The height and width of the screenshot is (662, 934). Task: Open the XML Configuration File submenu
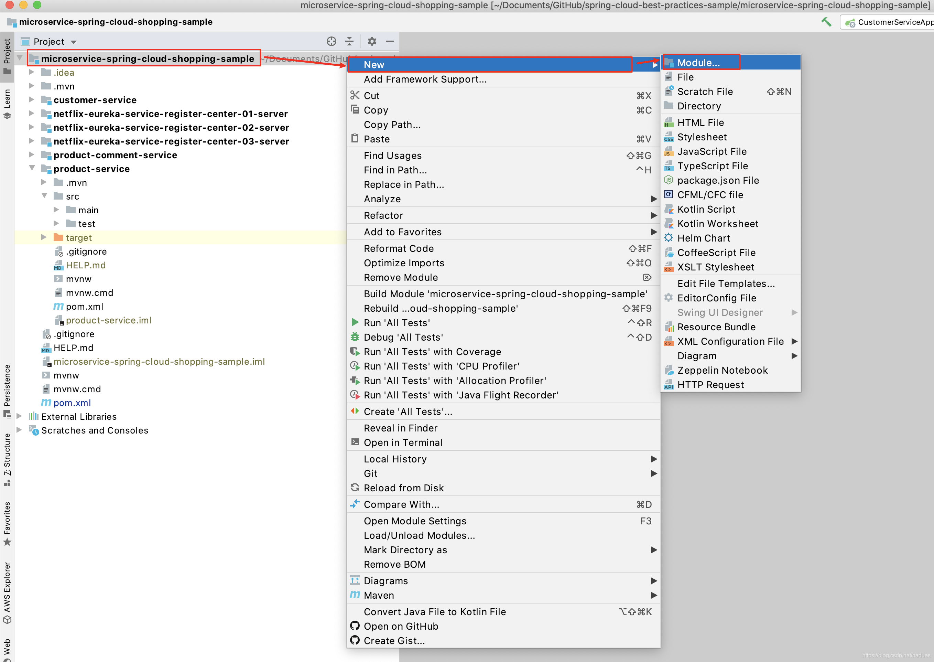click(x=731, y=341)
